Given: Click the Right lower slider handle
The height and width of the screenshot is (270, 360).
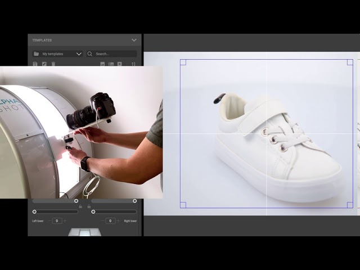Looking at the screenshot, I should pyautogui.click(x=93, y=211).
